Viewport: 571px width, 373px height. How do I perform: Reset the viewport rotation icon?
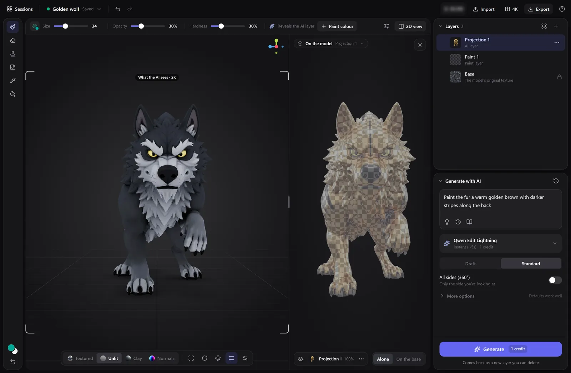(204, 358)
